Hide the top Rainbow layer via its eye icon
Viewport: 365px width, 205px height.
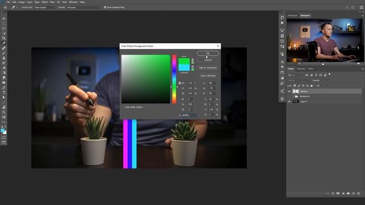click(x=289, y=91)
